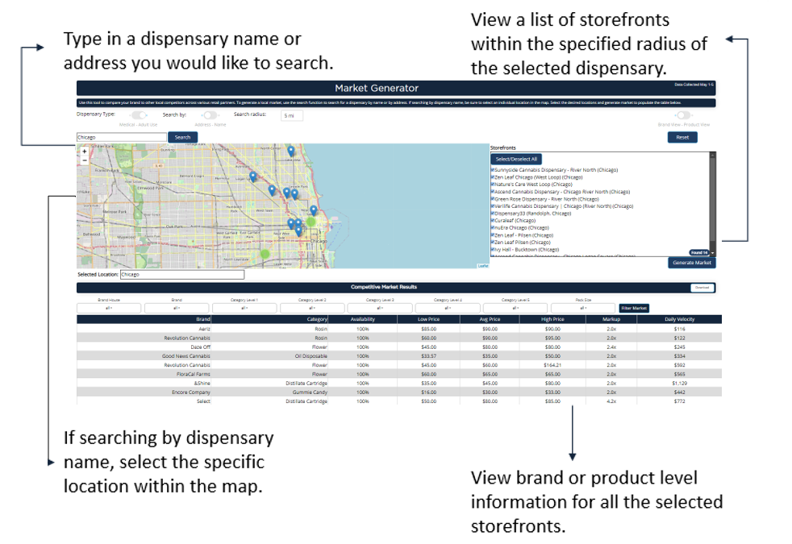
Task: Click the green circle at map bottom
Action: (x=265, y=255)
